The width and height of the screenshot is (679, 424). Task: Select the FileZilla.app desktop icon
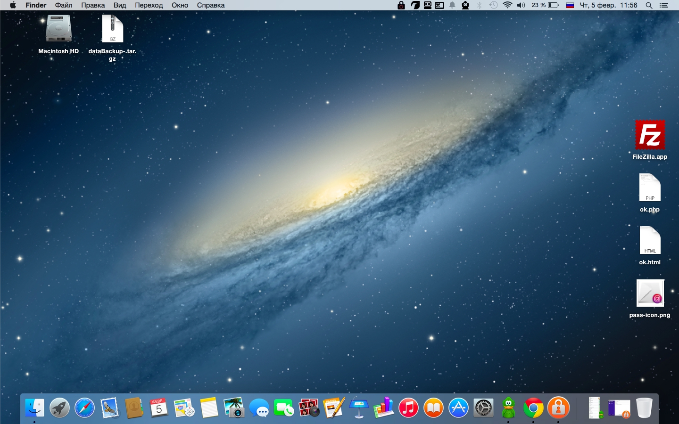650,135
